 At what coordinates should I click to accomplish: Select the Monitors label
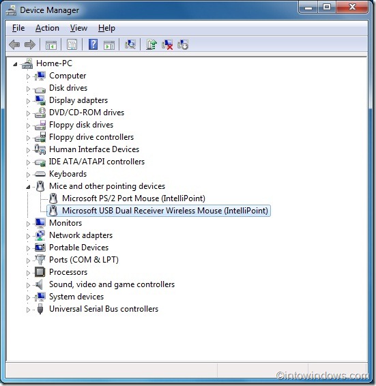pyautogui.click(x=66, y=223)
